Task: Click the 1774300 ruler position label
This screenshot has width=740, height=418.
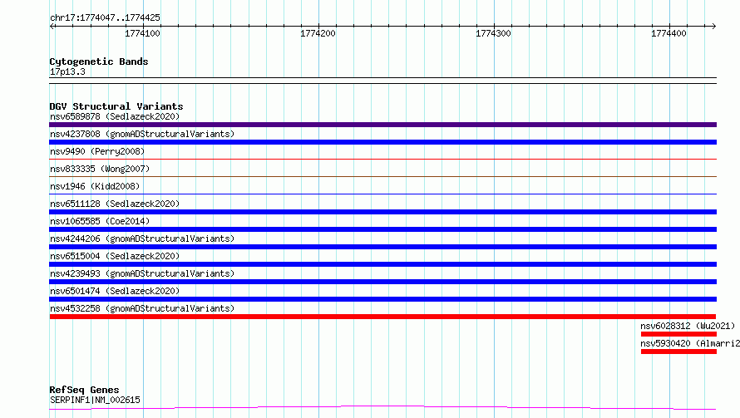Action: click(x=494, y=33)
